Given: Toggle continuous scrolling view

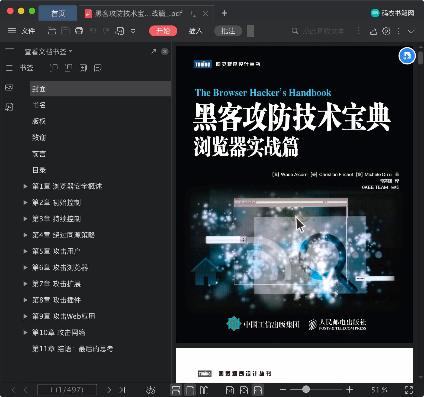Looking at the screenshot, I should (176, 390).
